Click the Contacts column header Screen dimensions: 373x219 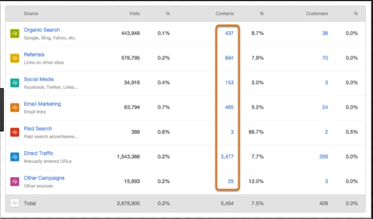point(224,14)
